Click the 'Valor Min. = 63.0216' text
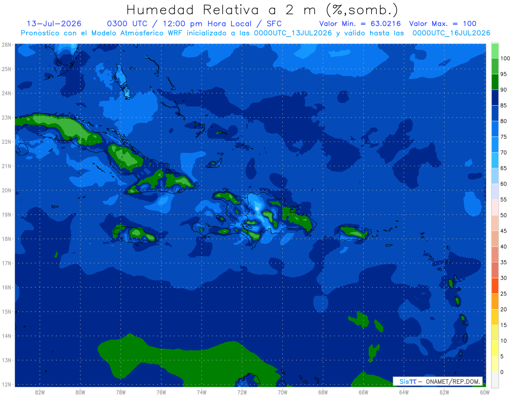Viewport: 515px width, 398px height. (x=360, y=24)
